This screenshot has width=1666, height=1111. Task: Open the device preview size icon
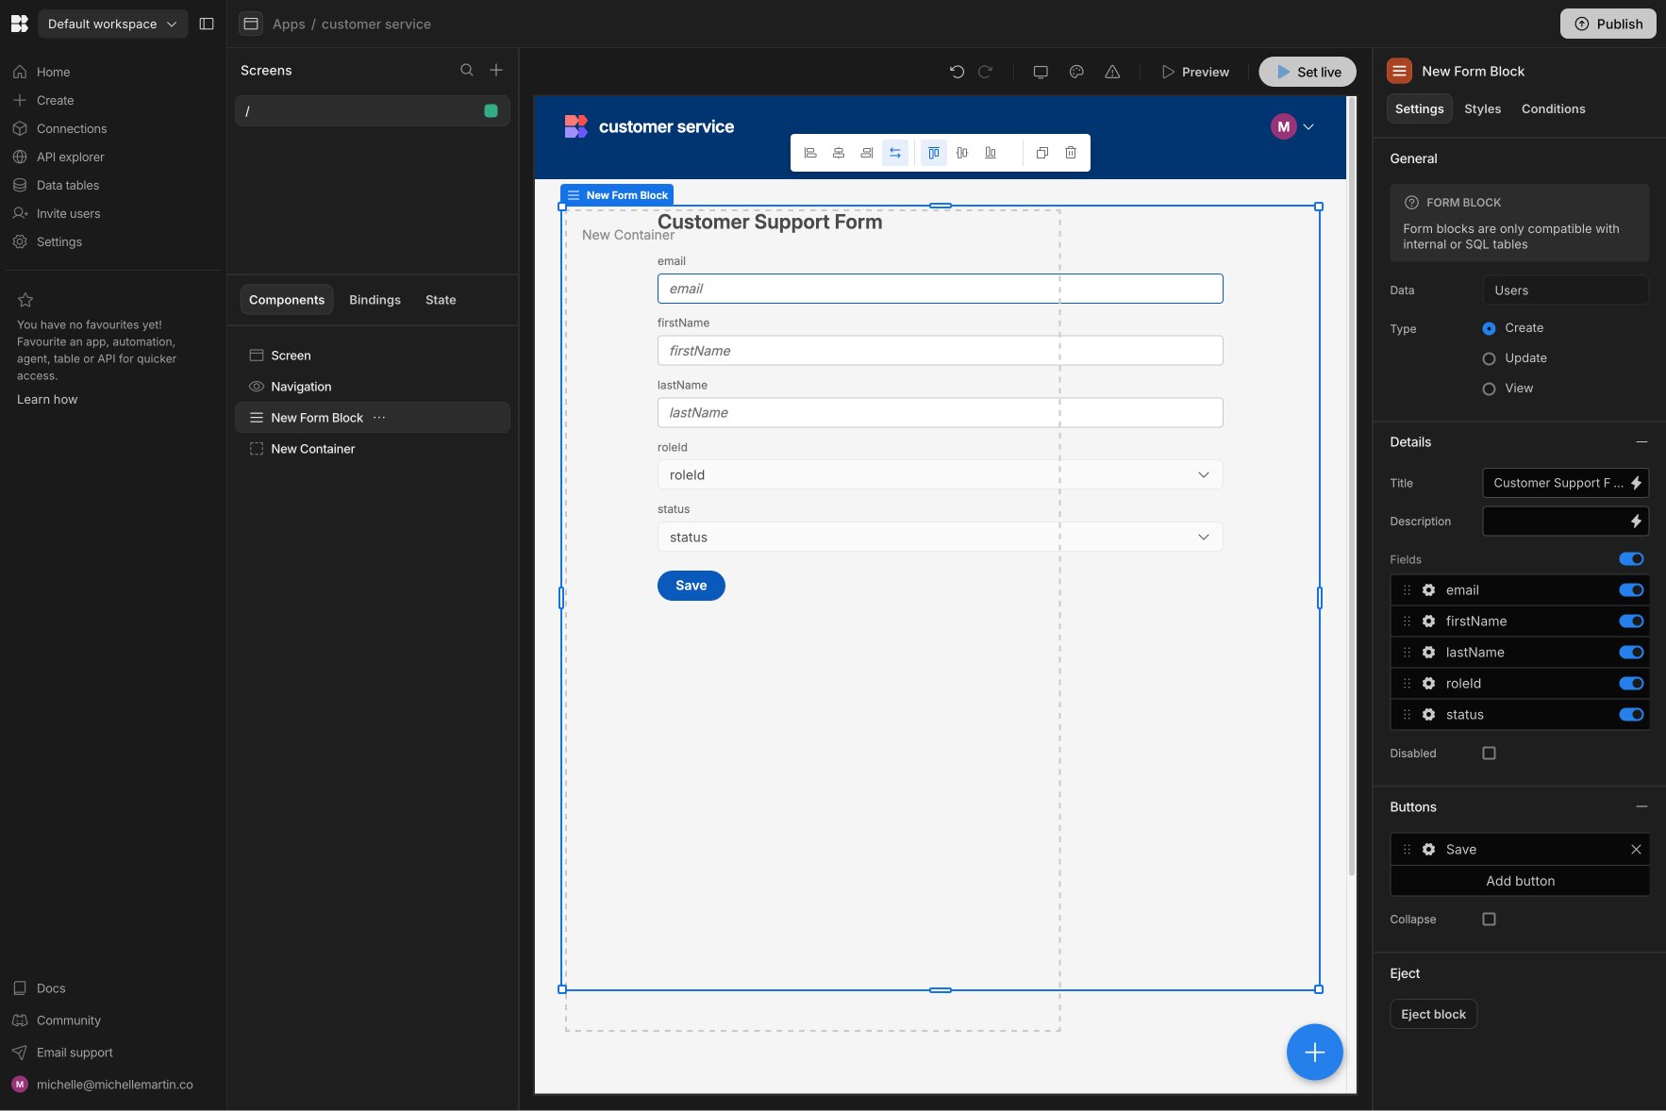1041,72
